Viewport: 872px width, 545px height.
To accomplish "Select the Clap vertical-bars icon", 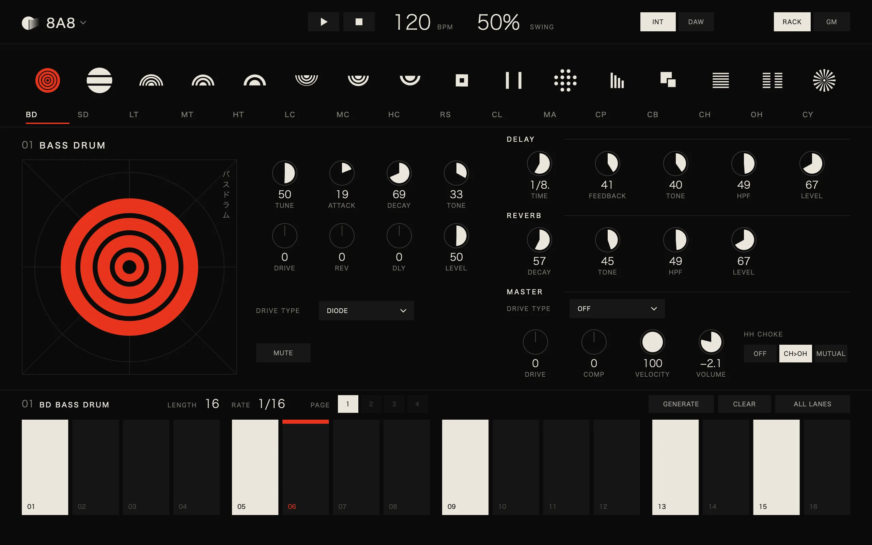I will pyautogui.click(x=617, y=80).
